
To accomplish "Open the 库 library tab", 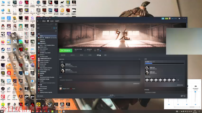I will 48,21.
